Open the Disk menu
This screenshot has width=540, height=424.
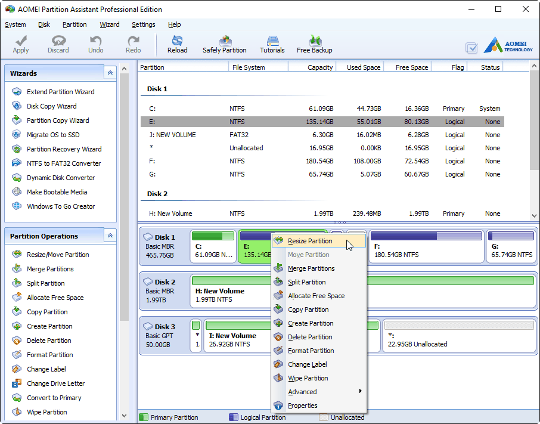coord(44,24)
